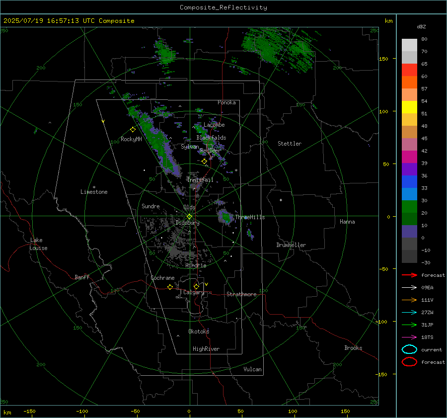Click the yellow diamond marker above Calgary

196,286
